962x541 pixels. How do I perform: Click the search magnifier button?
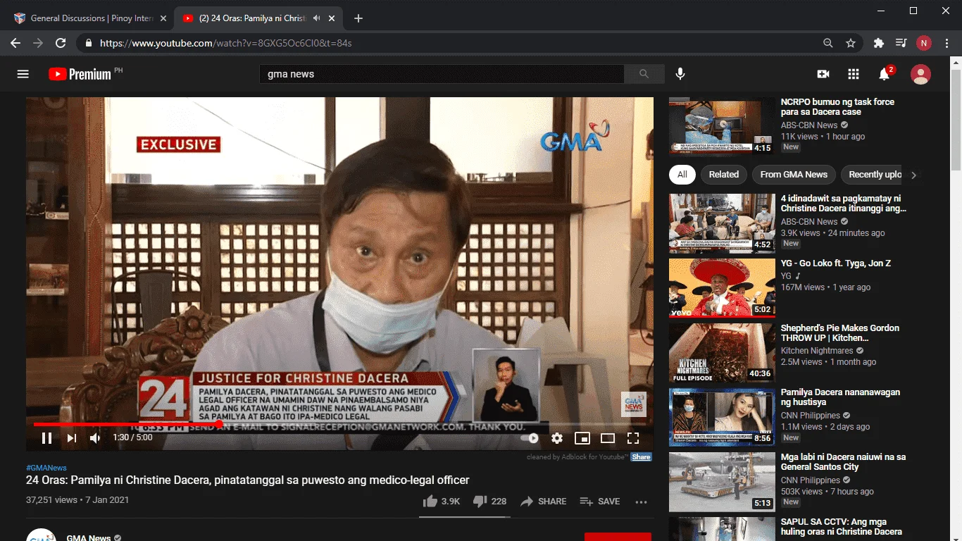pyautogui.click(x=644, y=74)
